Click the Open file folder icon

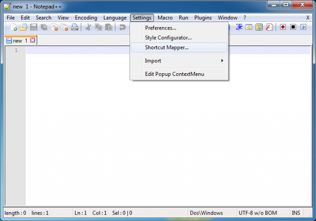[x=23, y=27]
